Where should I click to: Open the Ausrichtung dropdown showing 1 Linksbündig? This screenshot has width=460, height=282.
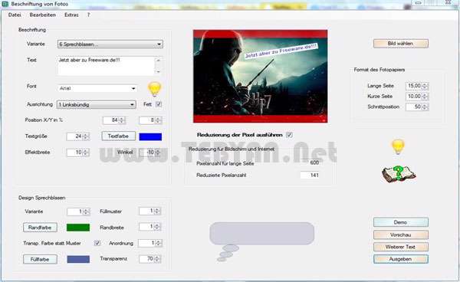[x=97, y=105]
